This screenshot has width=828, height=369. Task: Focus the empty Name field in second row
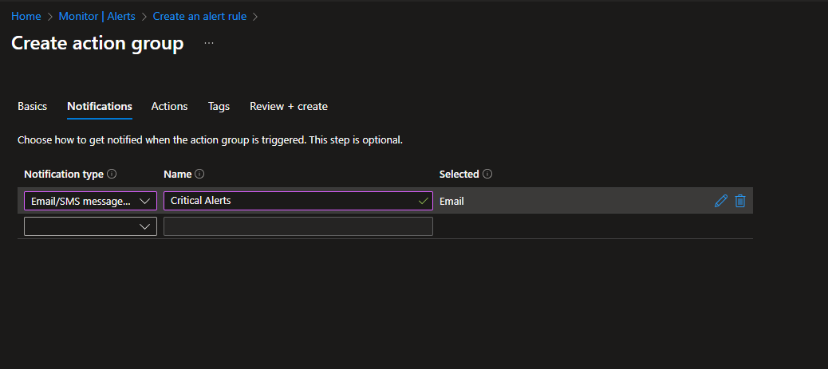[298, 226]
